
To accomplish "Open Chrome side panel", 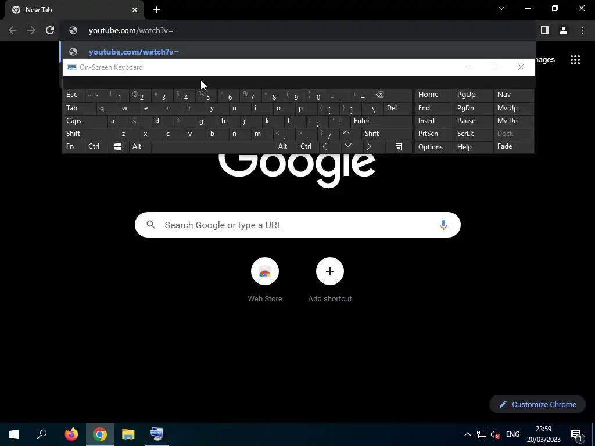I will pyautogui.click(x=545, y=30).
